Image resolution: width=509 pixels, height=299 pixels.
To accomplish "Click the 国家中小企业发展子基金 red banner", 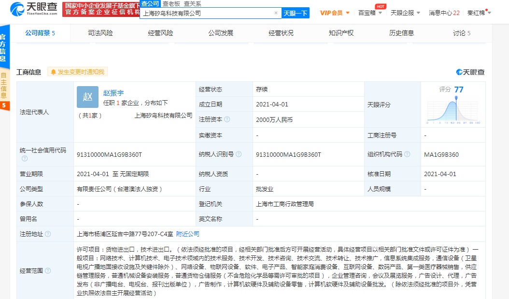I will 101,9.
